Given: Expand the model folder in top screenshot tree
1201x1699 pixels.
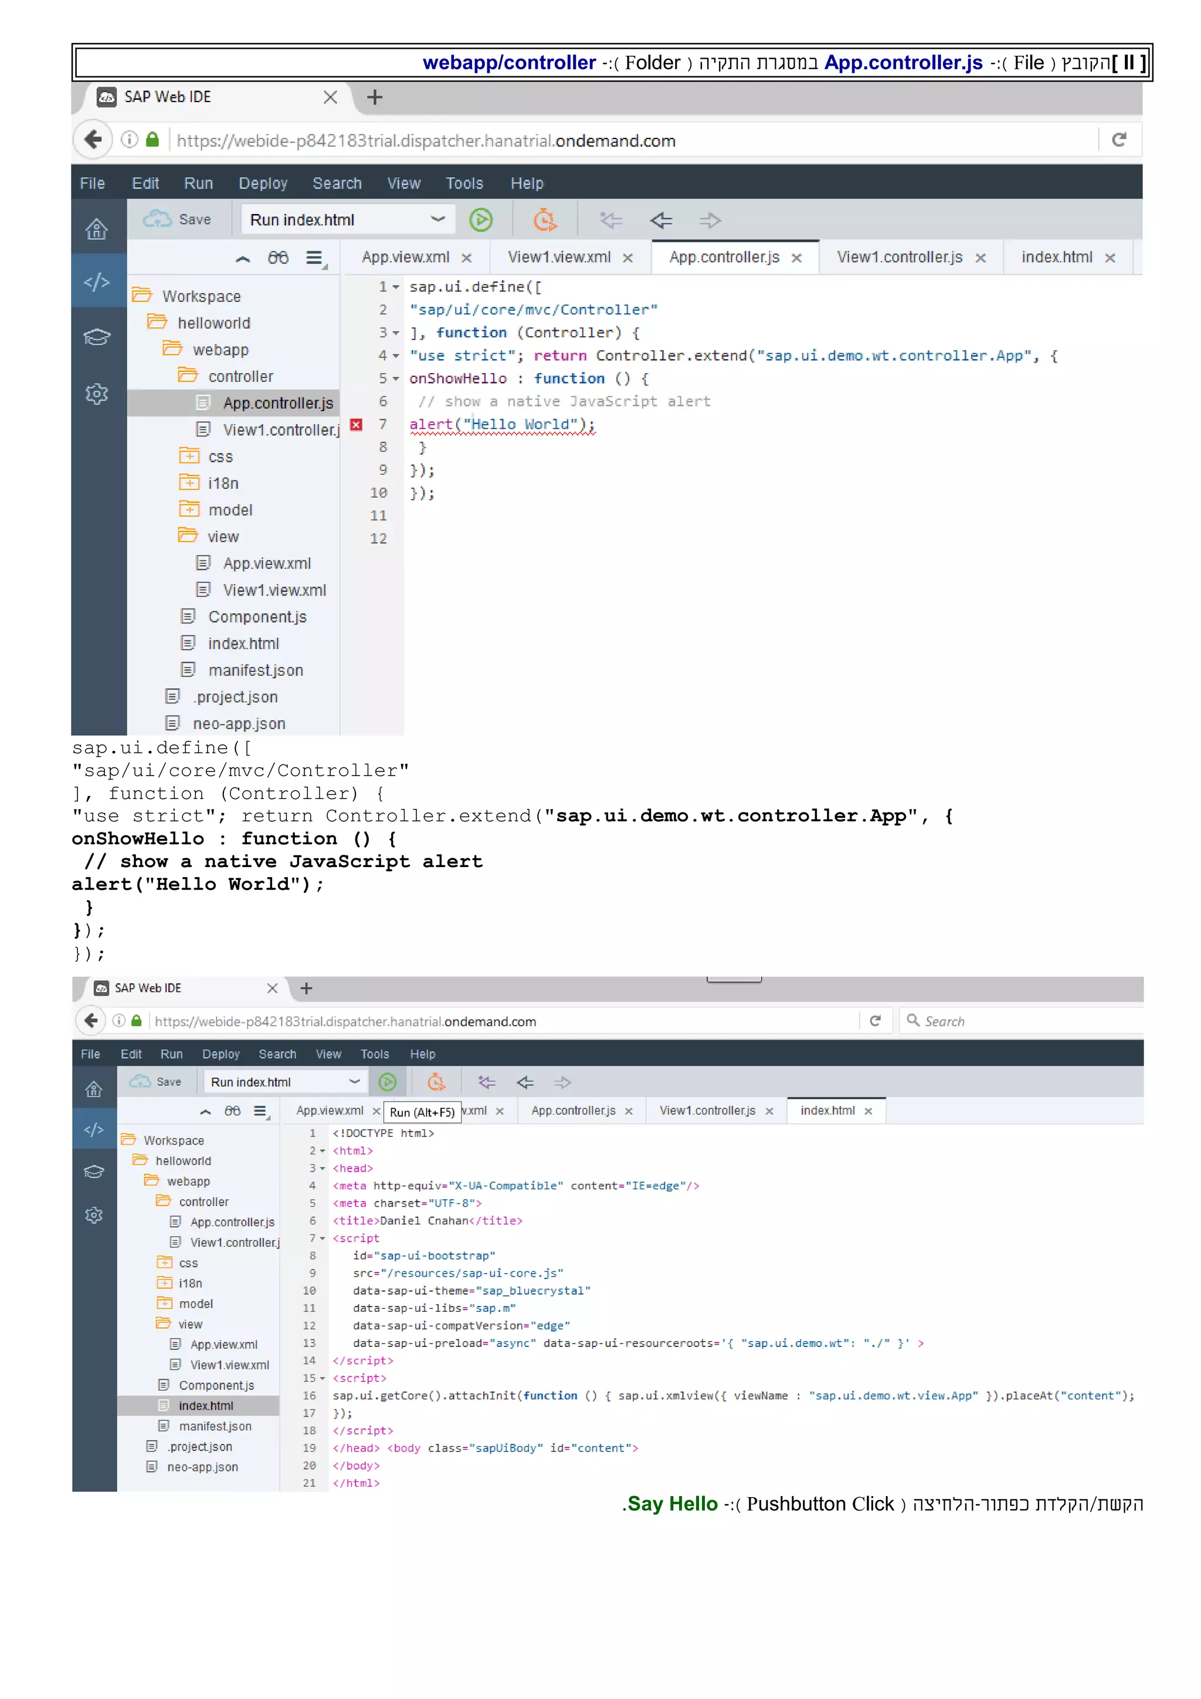Looking at the screenshot, I should click(189, 509).
